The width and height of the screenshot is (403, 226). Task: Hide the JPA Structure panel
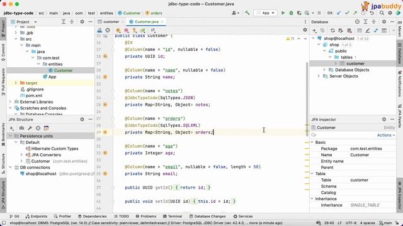(90, 119)
